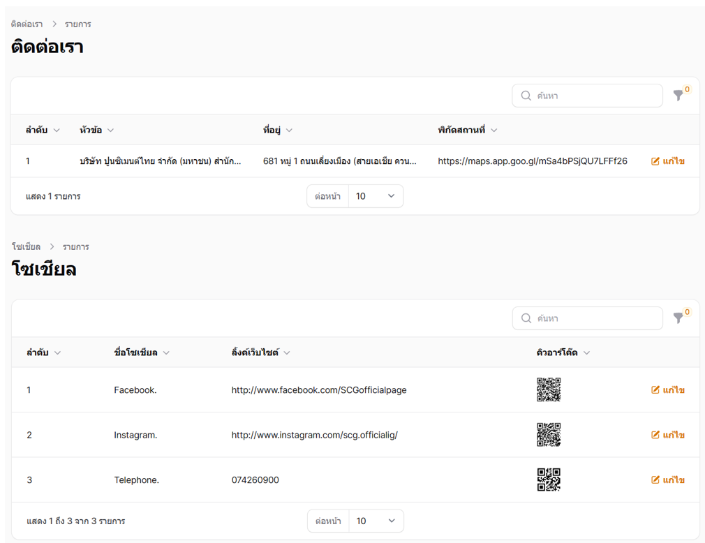
Task: Click แสดง 1 รายการ count text
Action: point(53,196)
